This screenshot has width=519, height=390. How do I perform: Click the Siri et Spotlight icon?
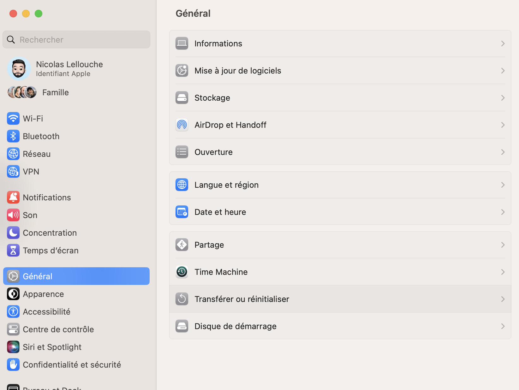tap(13, 347)
